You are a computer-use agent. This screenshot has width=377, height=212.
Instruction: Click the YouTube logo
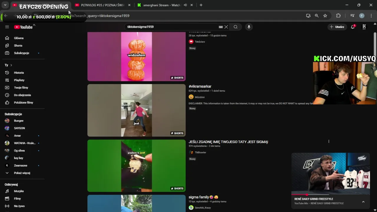coord(23,27)
